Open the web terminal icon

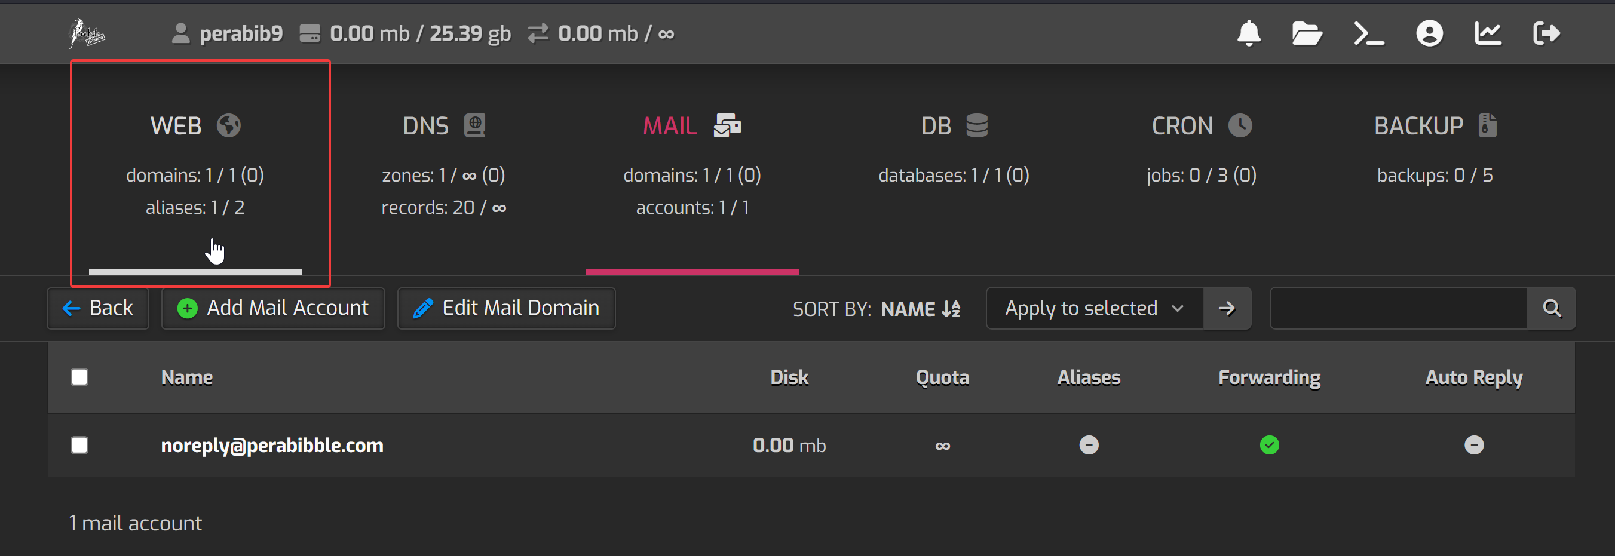[x=1368, y=34]
